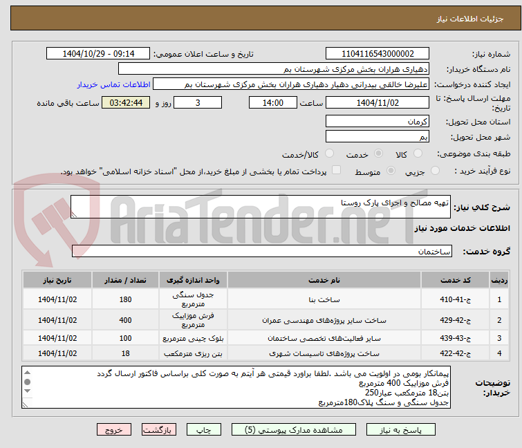Click the request creator name field

pyautogui.click(x=291, y=84)
